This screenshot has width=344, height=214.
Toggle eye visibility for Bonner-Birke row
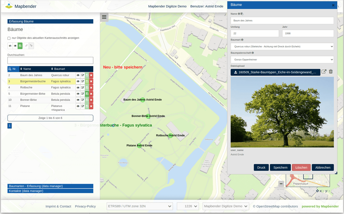pyautogui.click(x=78, y=100)
